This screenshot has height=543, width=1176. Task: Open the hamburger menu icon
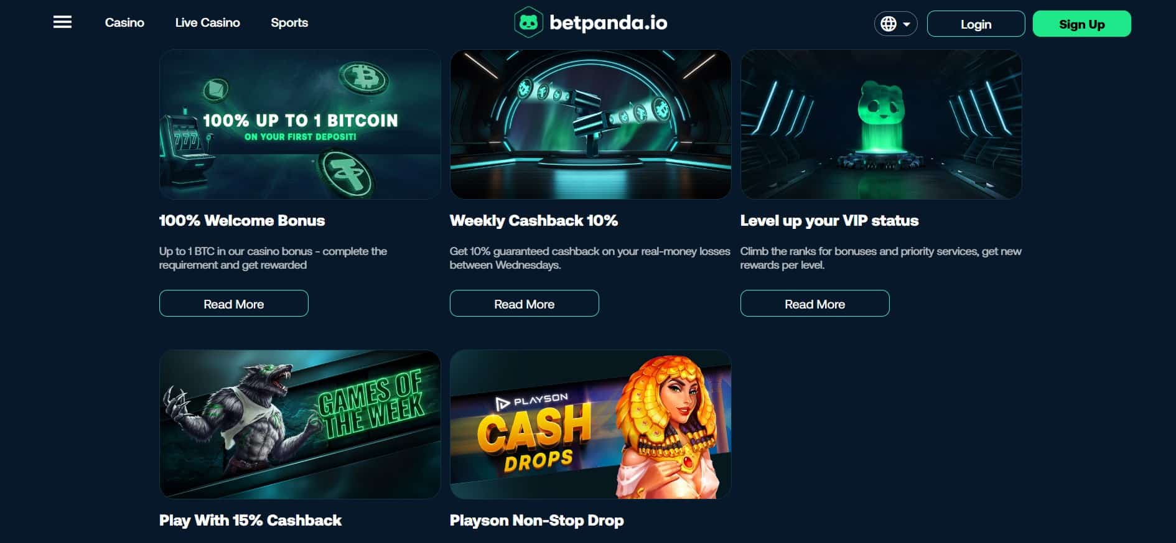pyautogui.click(x=62, y=22)
